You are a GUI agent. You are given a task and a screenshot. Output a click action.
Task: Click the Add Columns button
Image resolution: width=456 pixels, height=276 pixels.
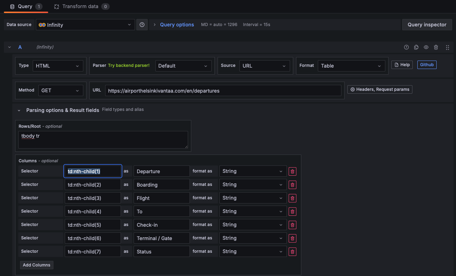point(37,265)
